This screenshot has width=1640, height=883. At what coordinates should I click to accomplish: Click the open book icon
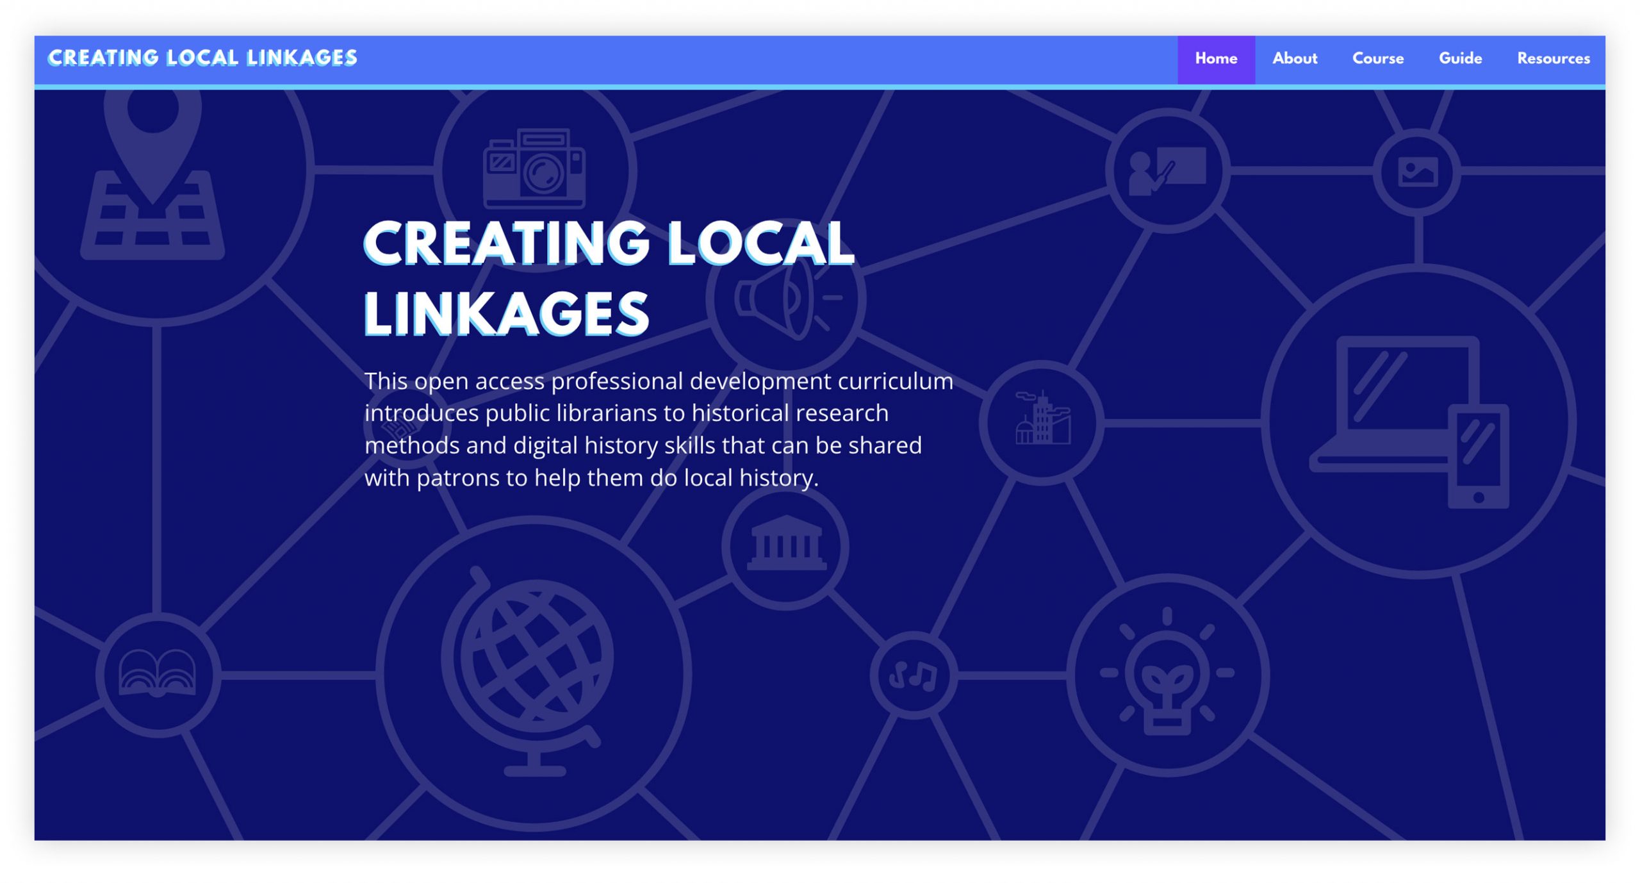158,673
